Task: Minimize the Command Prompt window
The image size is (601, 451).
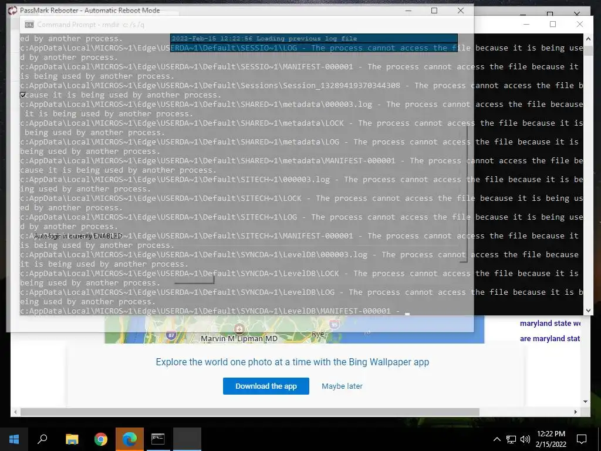Action: point(526,24)
